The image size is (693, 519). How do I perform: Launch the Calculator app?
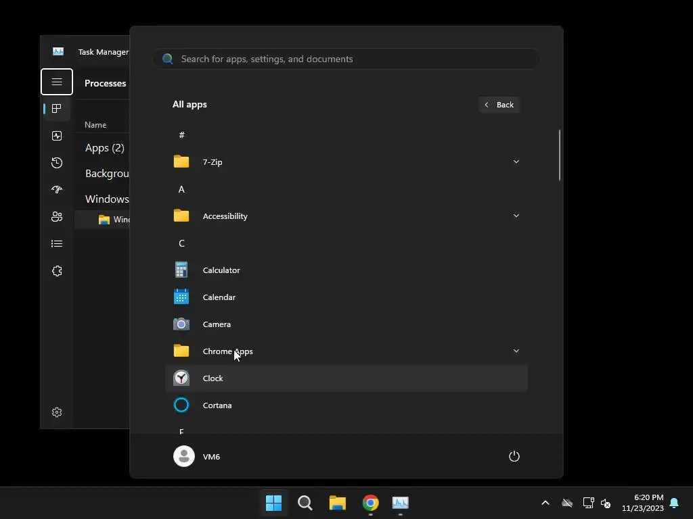pyautogui.click(x=346, y=270)
